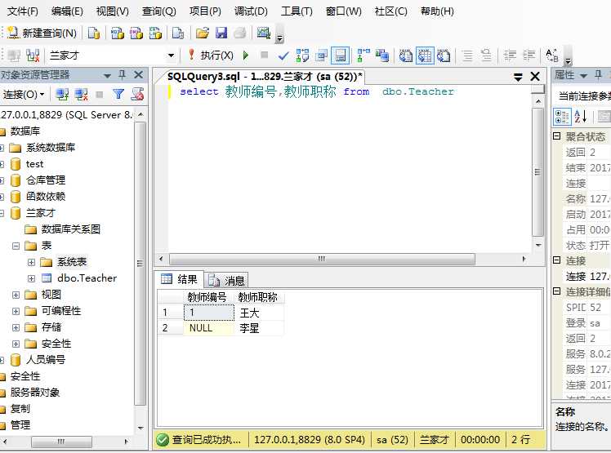Viewport: 611px width, 453px height.
Task: Click the comment out selected lines icon
Action: pyautogui.click(x=467, y=56)
